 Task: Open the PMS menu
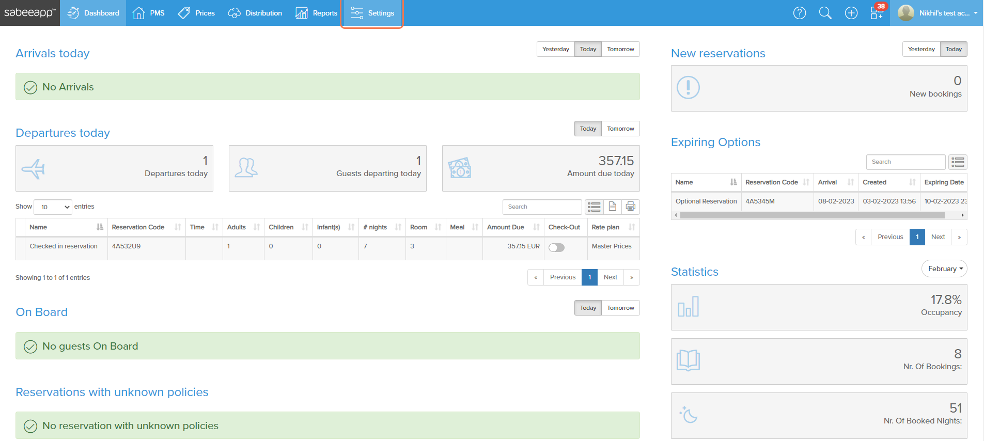[149, 13]
